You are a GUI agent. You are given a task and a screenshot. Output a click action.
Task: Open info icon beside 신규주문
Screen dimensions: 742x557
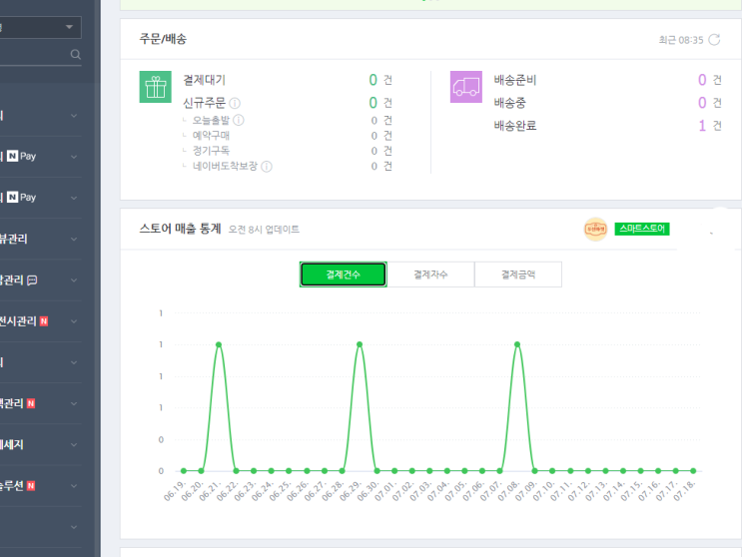[x=235, y=103]
